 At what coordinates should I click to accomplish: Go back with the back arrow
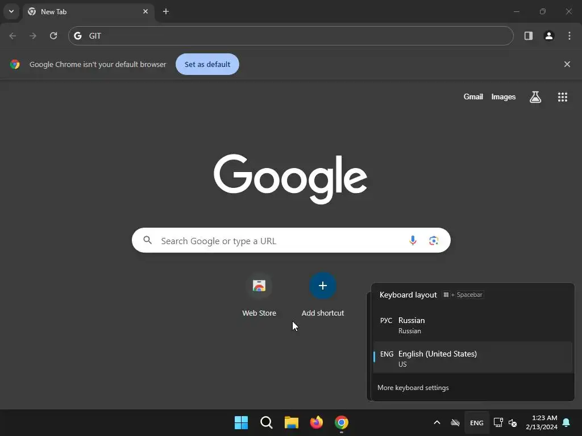tap(13, 36)
